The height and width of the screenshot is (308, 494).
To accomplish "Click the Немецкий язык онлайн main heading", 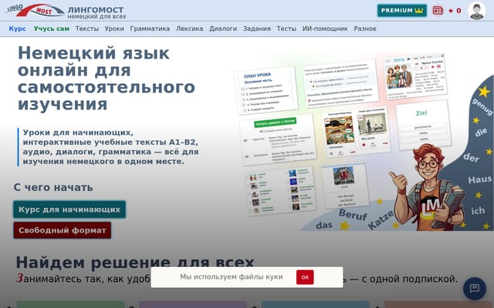I will 107,79.
